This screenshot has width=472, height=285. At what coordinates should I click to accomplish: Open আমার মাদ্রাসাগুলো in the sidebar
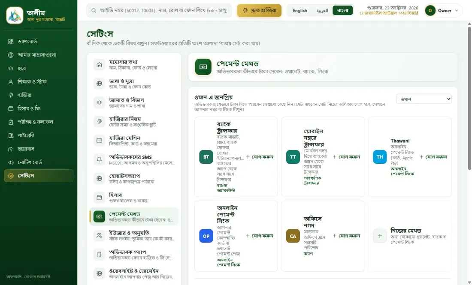(39, 55)
